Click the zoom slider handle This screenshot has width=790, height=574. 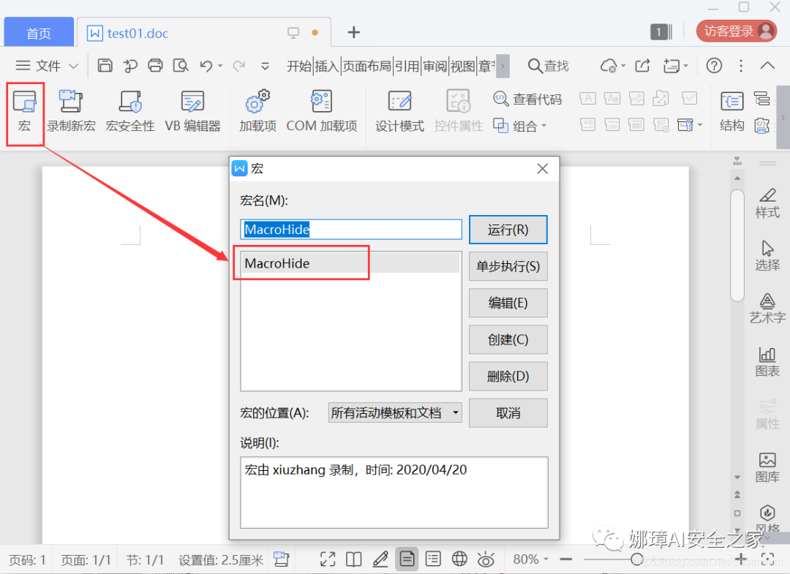point(637,559)
